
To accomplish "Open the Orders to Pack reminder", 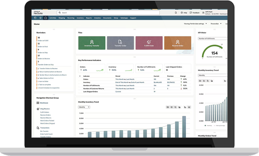I will coord(43,47).
